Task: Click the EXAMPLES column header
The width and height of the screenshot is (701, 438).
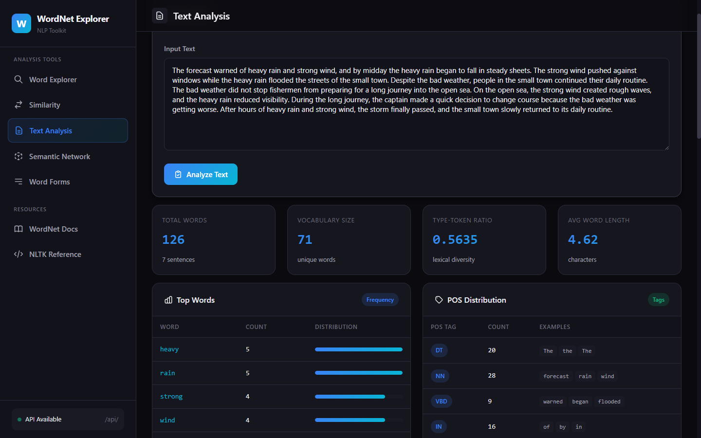Action: (x=554, y=327)
